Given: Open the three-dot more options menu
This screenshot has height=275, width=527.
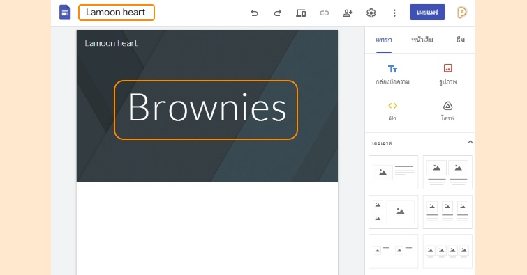Looking at the screenshot, I should (x=394, y=13).
